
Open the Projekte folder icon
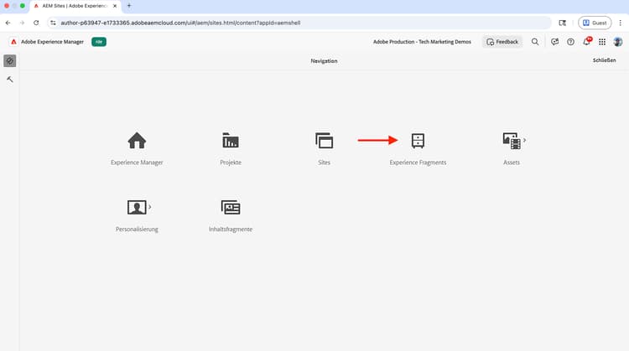pos(231,141)
